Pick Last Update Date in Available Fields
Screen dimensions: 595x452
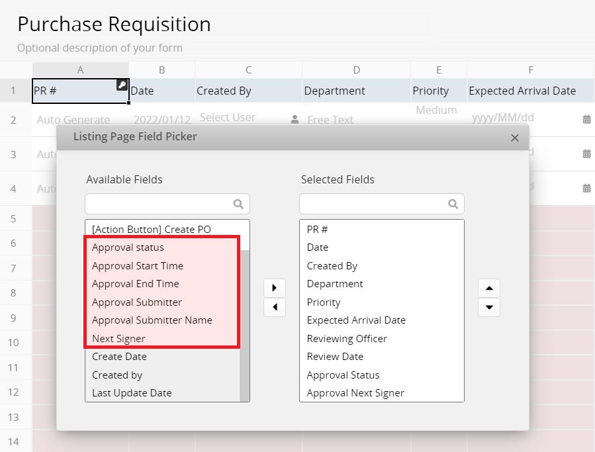(132, 392)
